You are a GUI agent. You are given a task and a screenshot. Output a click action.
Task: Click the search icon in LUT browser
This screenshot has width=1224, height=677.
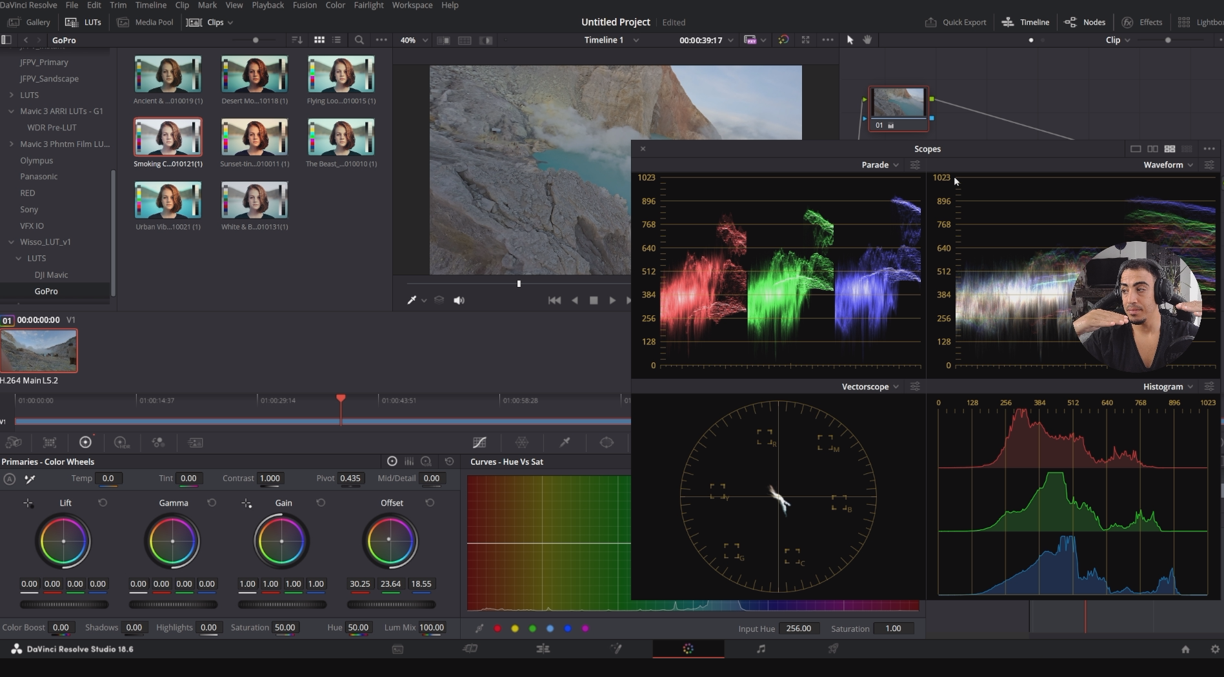click(359, 40)
